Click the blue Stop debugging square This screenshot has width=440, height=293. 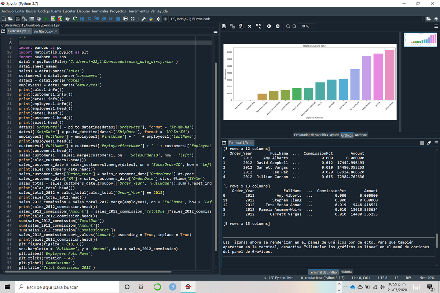coord(118,19)
